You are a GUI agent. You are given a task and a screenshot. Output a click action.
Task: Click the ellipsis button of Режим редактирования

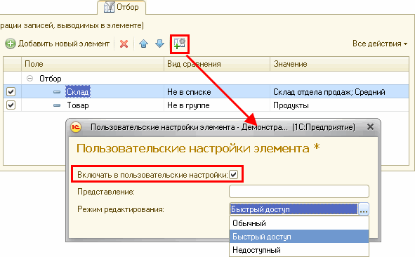click(364, 209)
